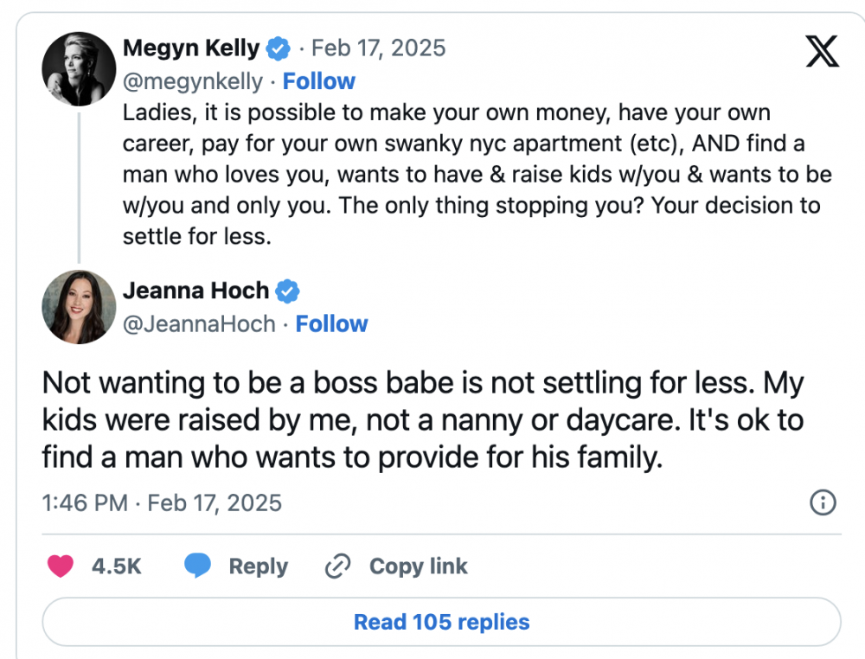
Task: Click Megyn Kelly's blue verified badge
Action: point(279,48)
